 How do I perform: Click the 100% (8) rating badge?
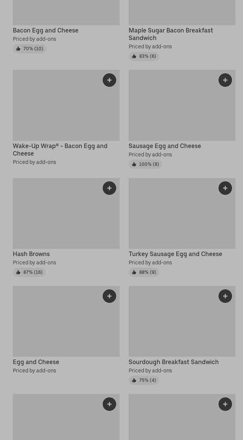(x=145, y=164)
